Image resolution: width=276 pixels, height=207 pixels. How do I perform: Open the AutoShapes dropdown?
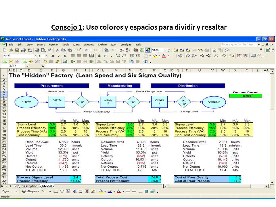click(x=30, y=191)
